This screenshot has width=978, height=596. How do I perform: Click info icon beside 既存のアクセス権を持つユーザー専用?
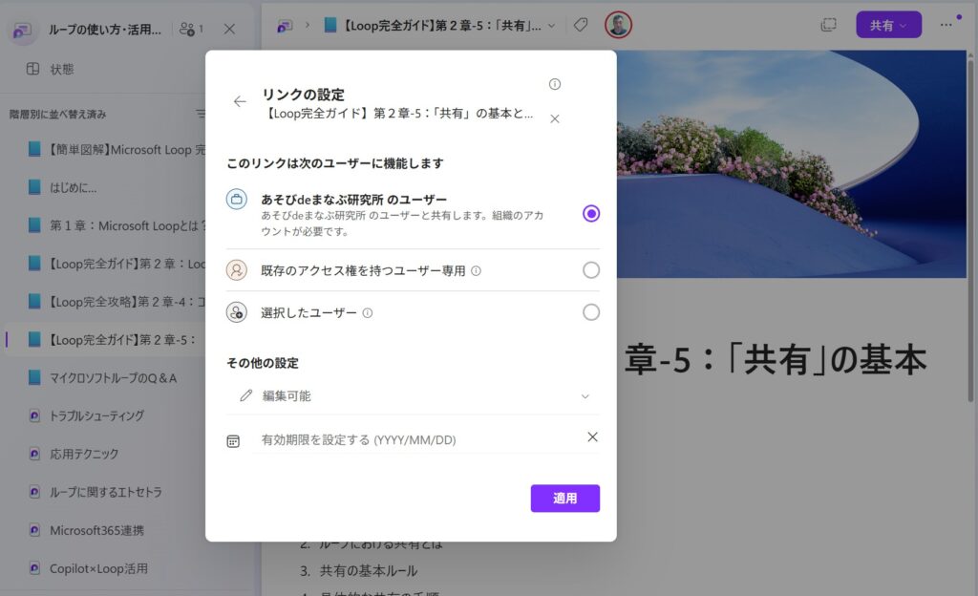pyautogui.click(x=477, y=270)
